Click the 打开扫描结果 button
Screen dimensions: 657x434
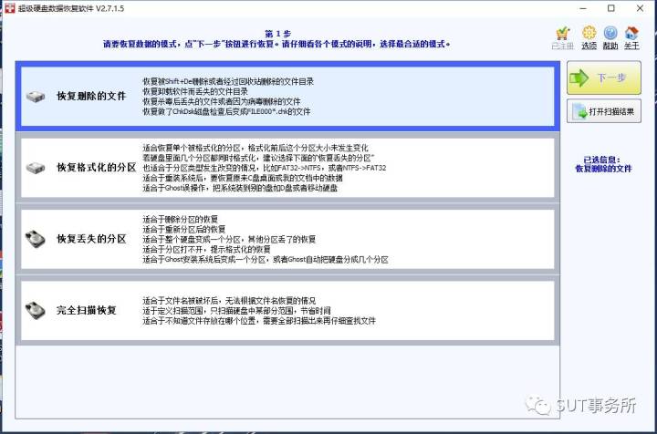[604, 111]
